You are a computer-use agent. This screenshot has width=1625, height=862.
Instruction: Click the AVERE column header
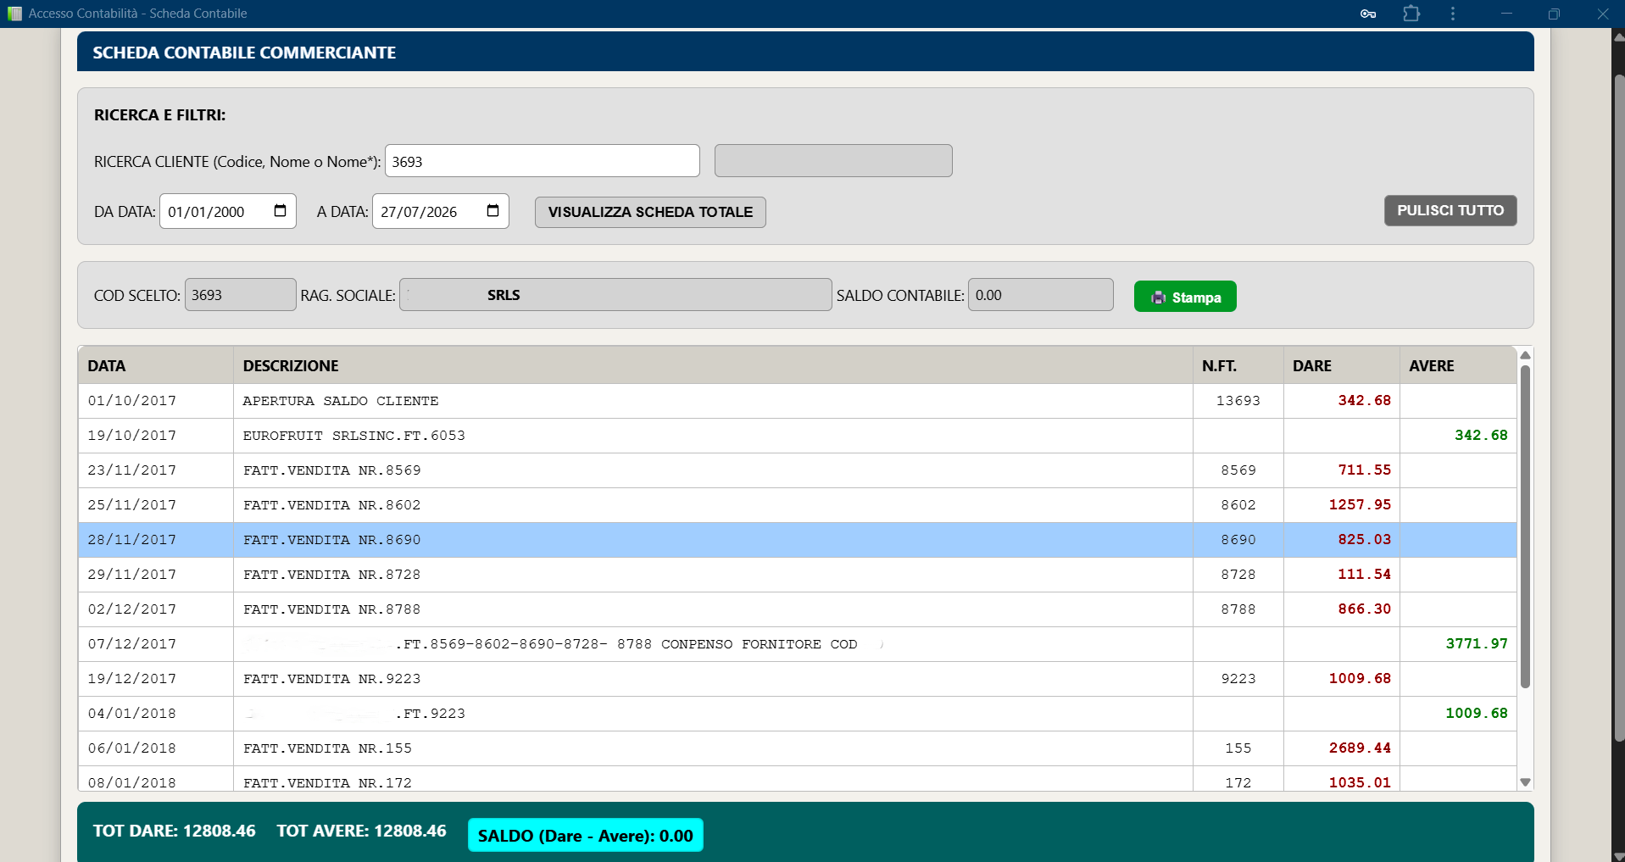point(1458,365)
